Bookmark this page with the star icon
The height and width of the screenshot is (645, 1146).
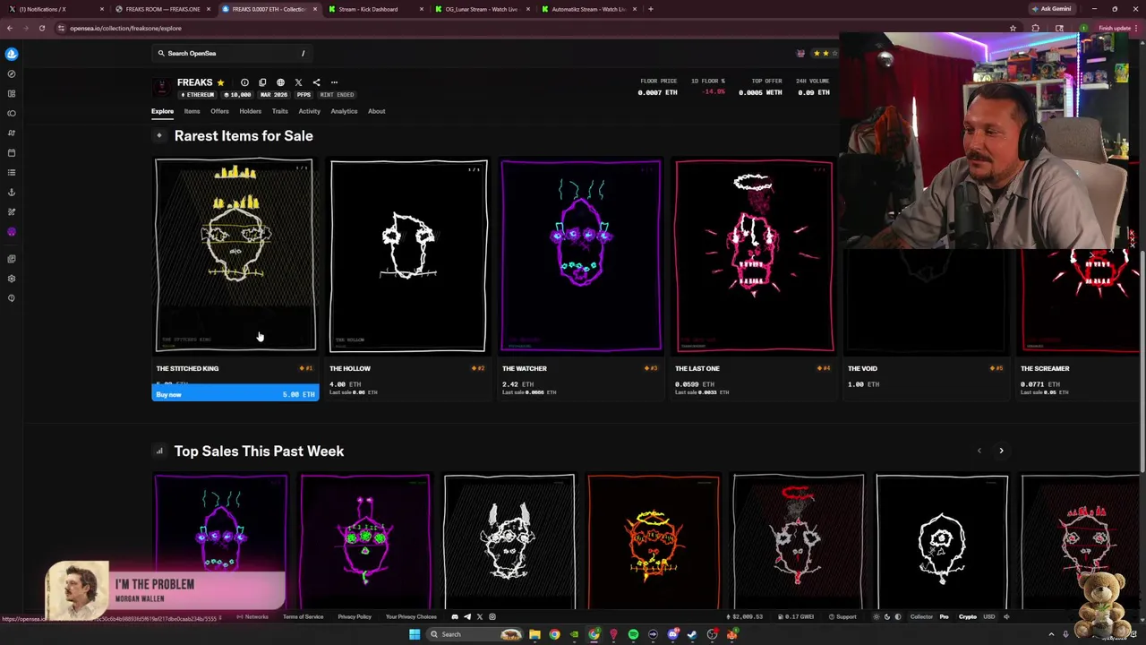click(1013, 28)
